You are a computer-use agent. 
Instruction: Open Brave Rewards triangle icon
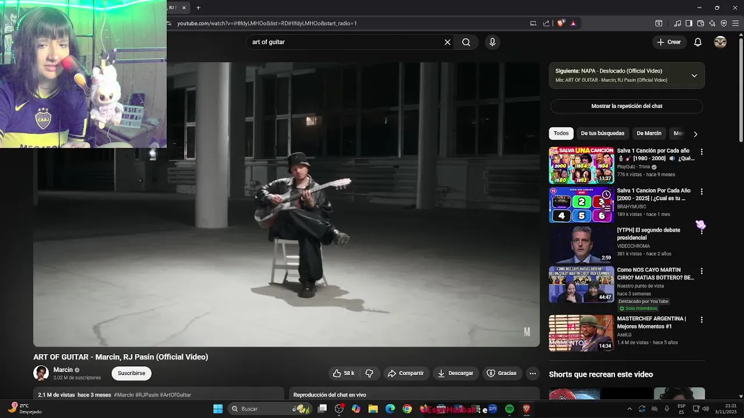(573, 23)
